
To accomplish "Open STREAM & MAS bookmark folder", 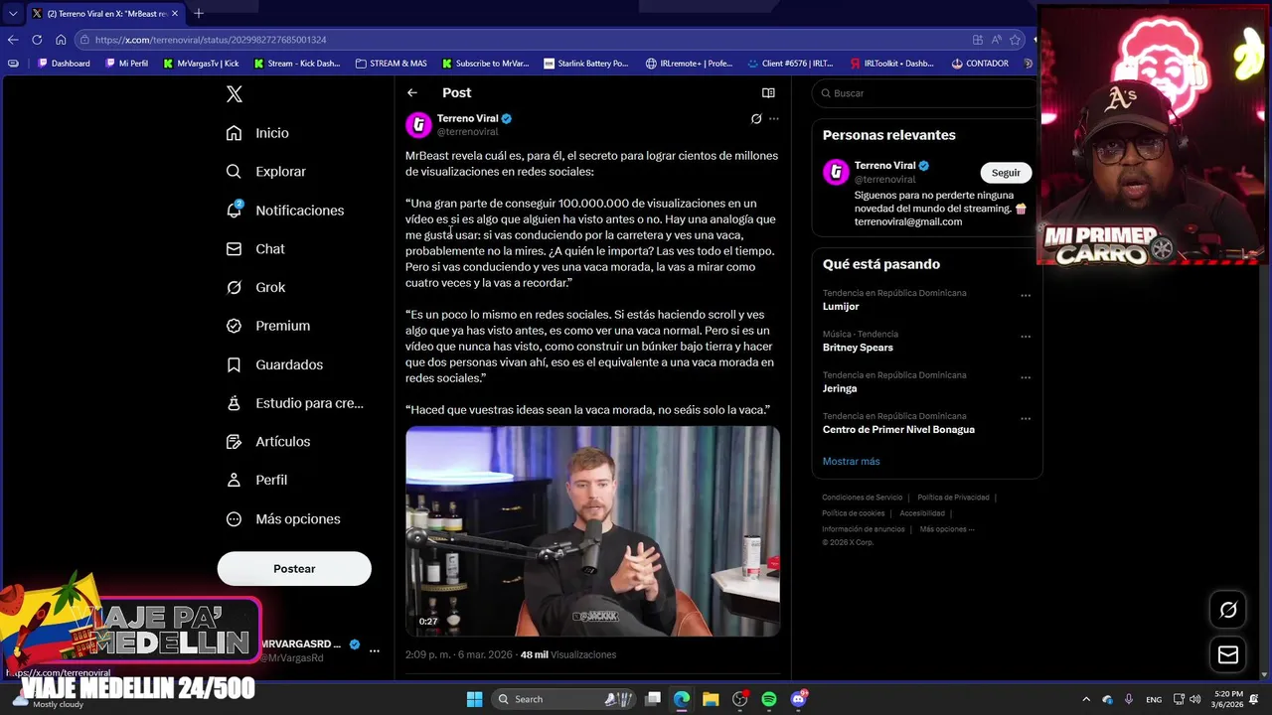I will click(392, 64).
